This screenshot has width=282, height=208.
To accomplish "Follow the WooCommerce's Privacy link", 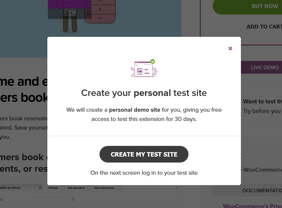I will tap(252, 206).
